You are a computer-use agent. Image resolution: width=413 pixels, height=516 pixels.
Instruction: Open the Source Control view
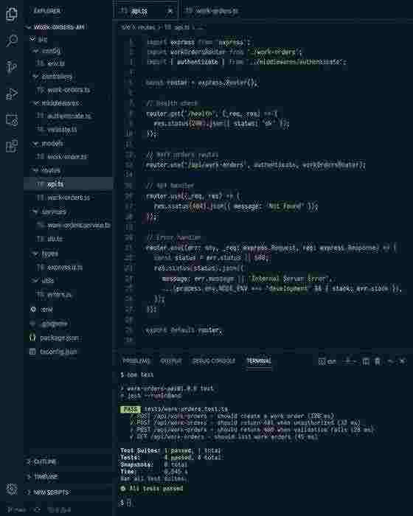[12, 67]
